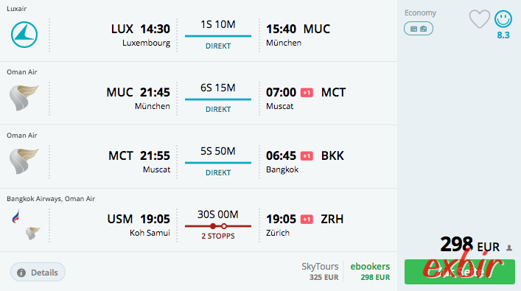Click the +1 day badge beside BKK
The height and width of the screenshot is (291, 521).
coord(307,156)
